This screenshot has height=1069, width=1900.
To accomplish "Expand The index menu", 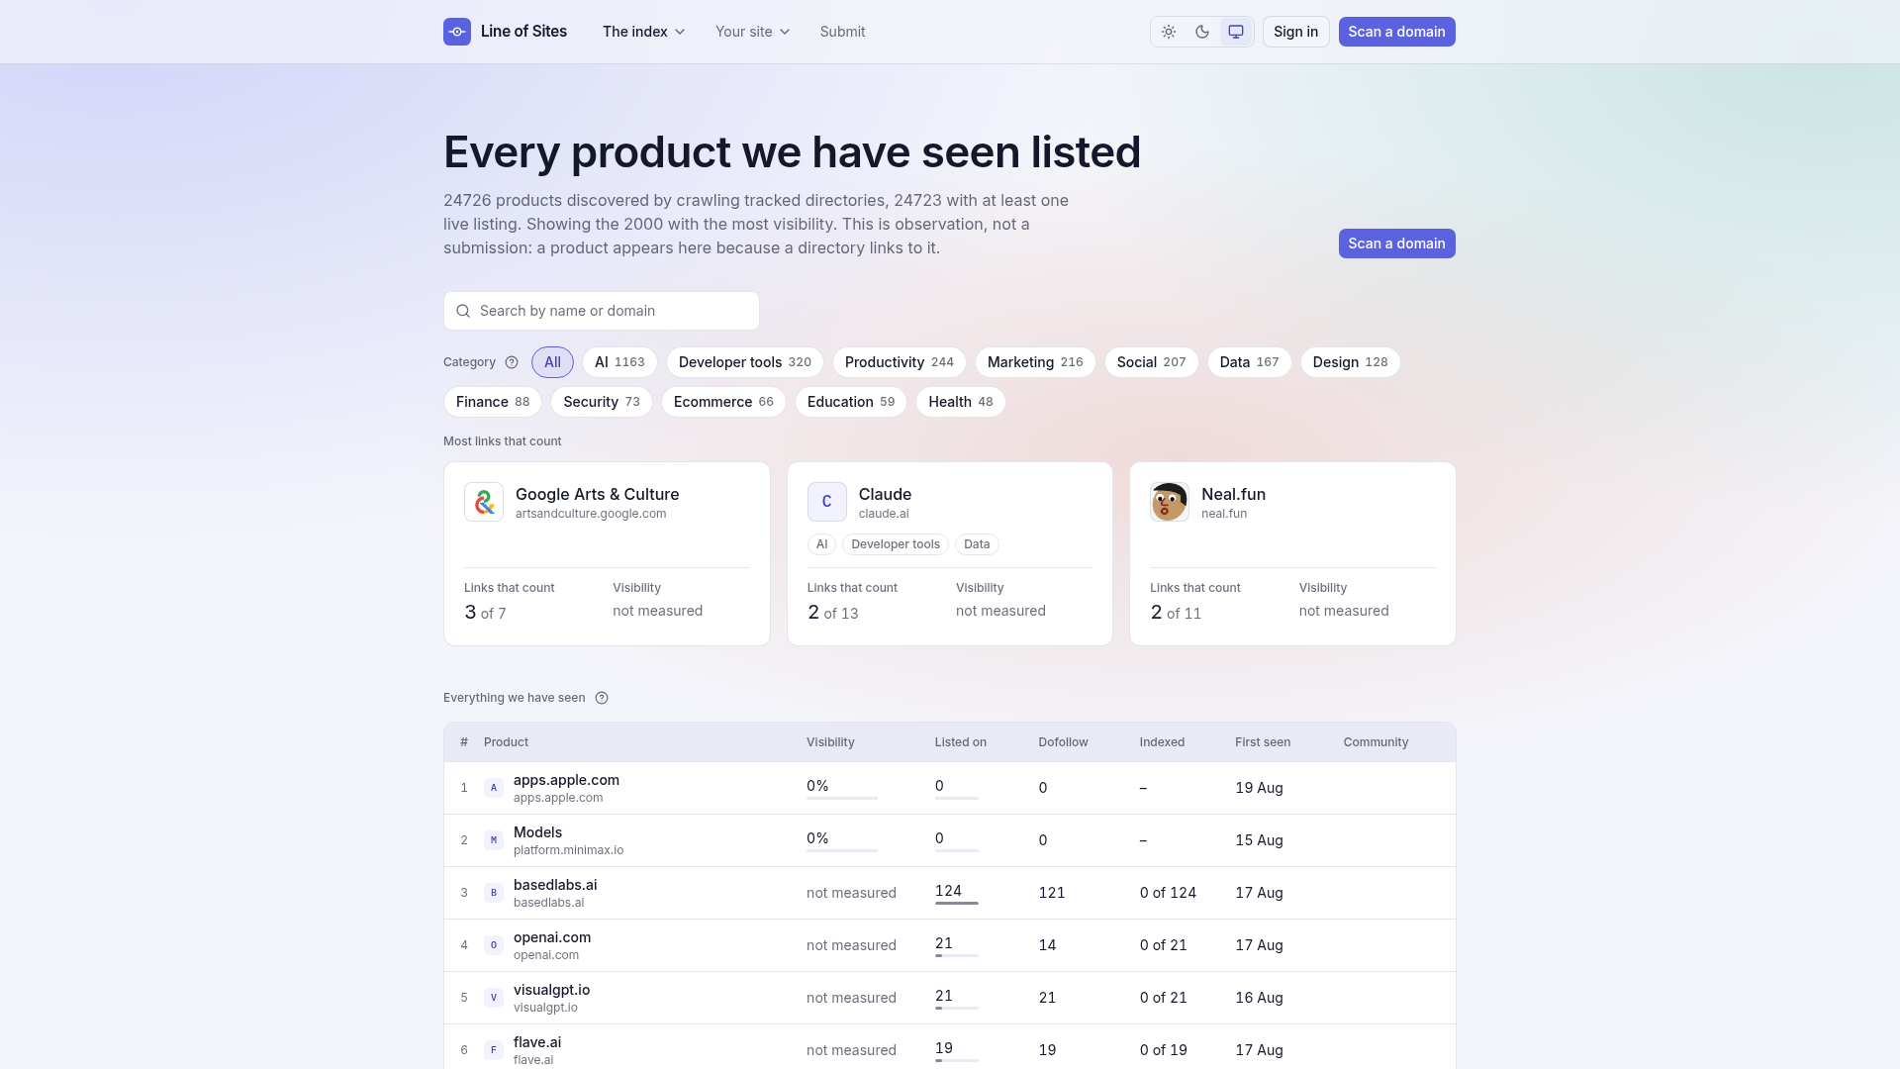I will pos(644,32).
